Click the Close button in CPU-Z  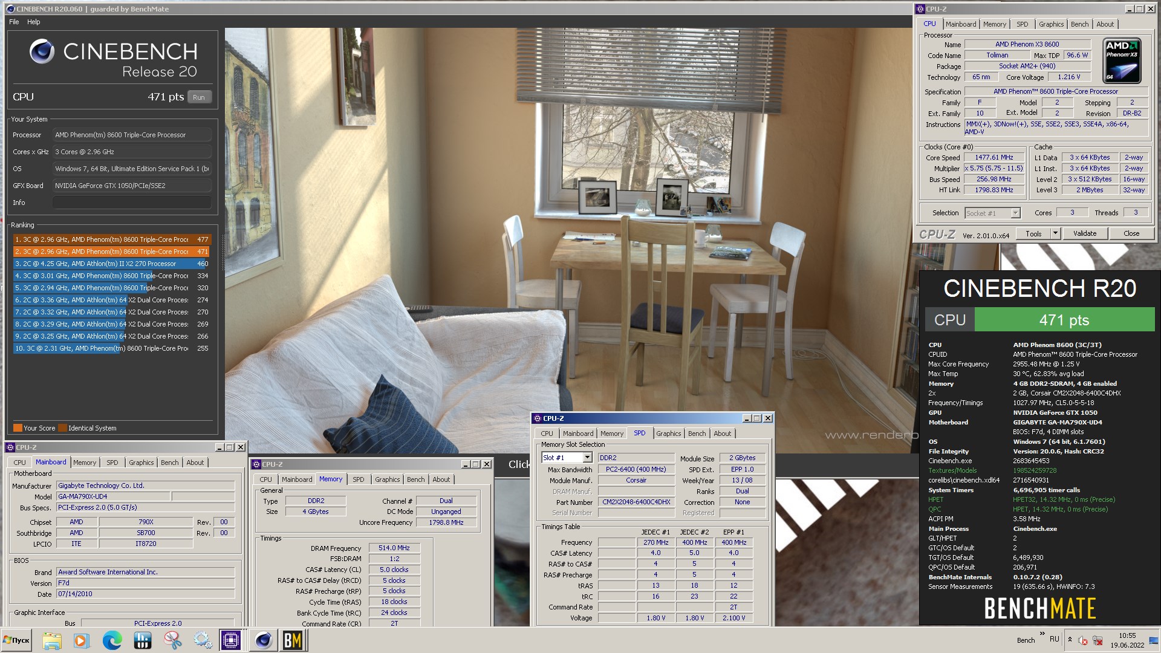click(1131, 233)
